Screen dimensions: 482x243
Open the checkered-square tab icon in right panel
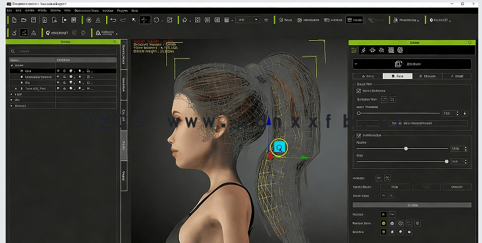pos(391,50)
